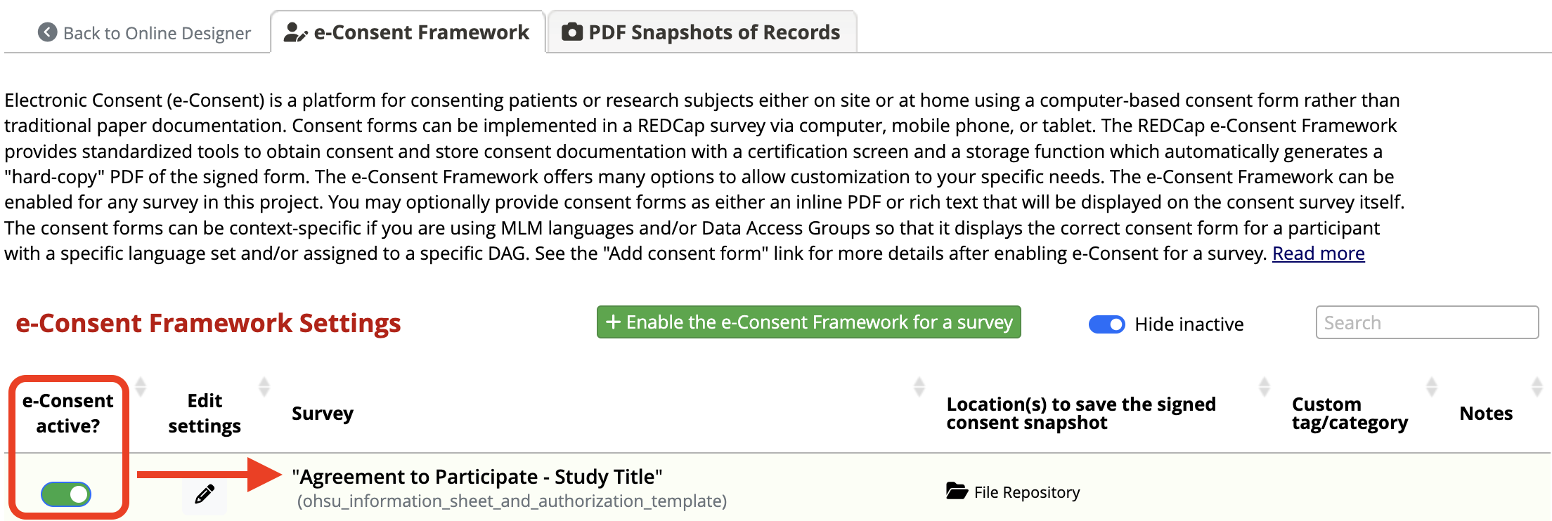Image resolution: width=1552 pixels, height=521 pixels.
Task: Toggle e-Consent active switch for the survey
Action: tap(66, 494)
